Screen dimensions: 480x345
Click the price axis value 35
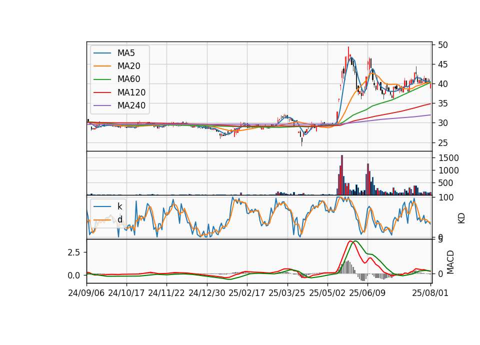[442, 103]
